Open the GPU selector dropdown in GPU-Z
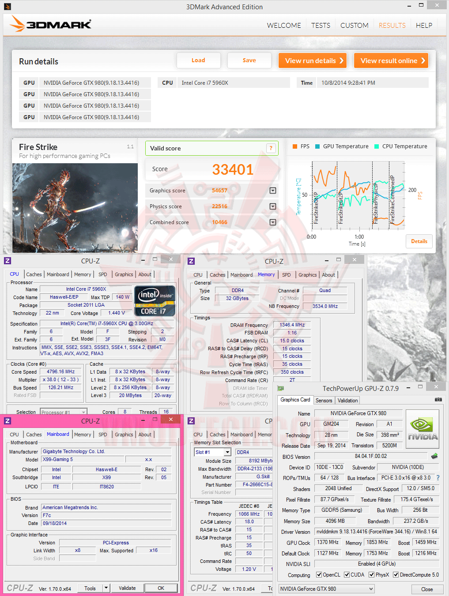Viewport: 449px width, 596px height. click(x=371, y=589)
